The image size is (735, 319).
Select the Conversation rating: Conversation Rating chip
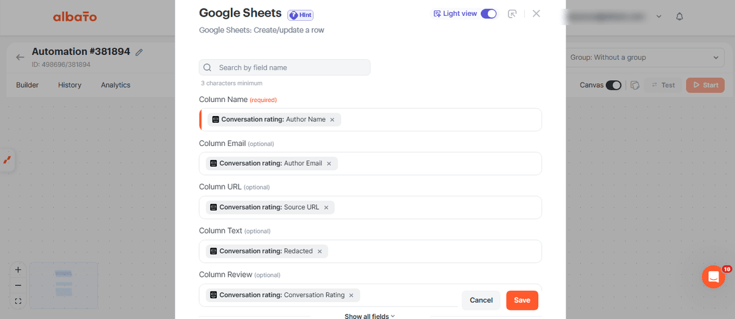coord(283,295)
